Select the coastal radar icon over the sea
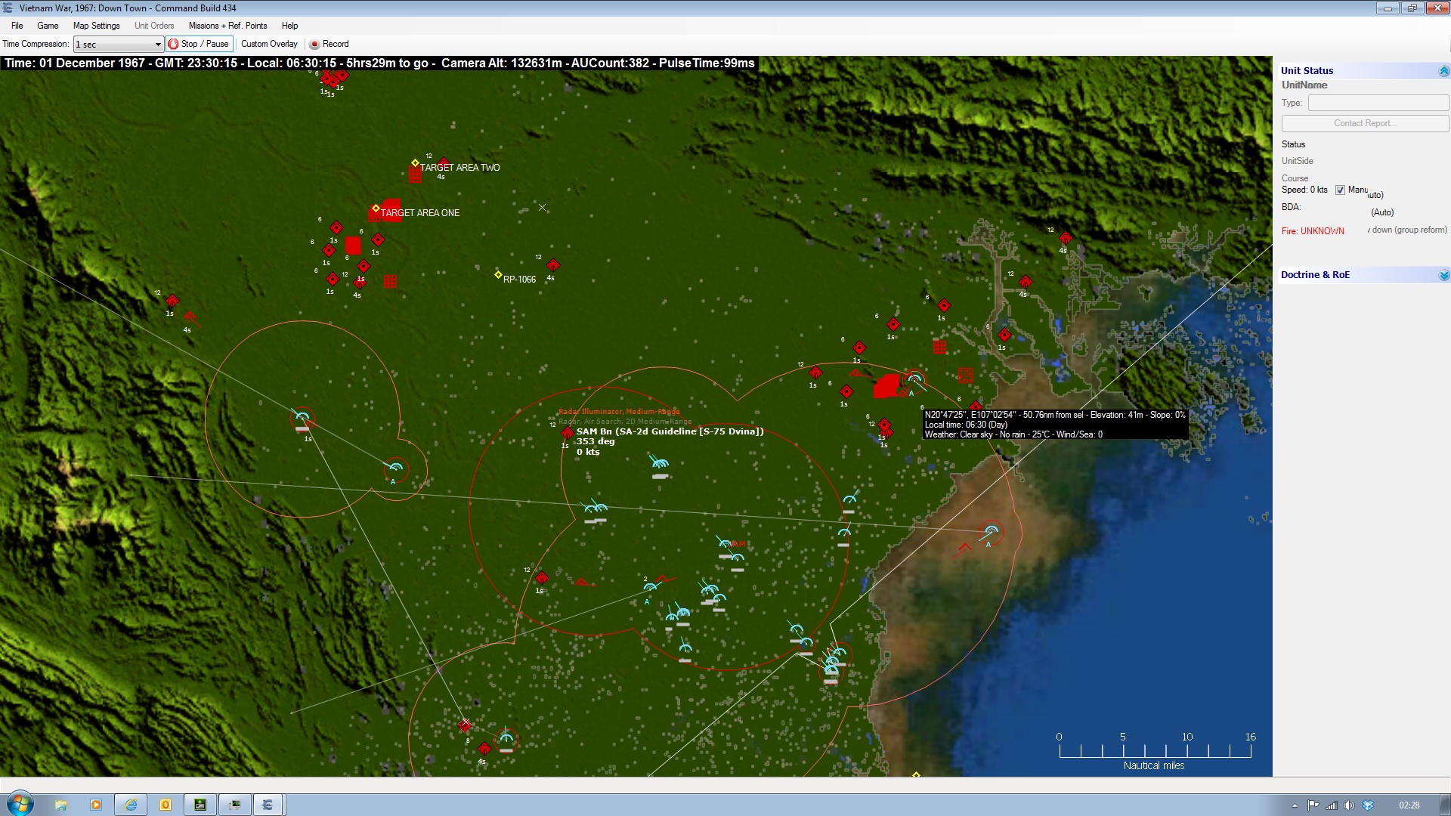This screenshot has width=1451, height=816. (x=992, y=532)
